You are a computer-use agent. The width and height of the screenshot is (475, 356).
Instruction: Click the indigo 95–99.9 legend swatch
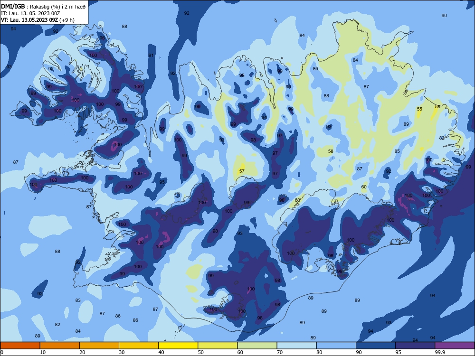(x=415, y=346)
